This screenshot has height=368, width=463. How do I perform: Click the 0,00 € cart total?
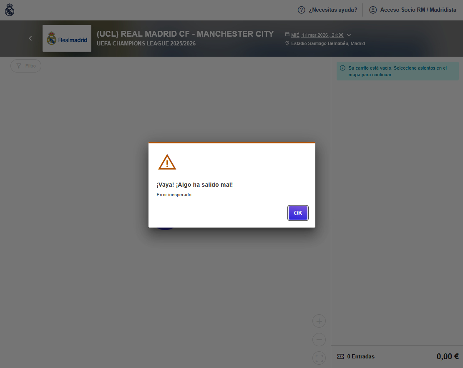(448, 356)
